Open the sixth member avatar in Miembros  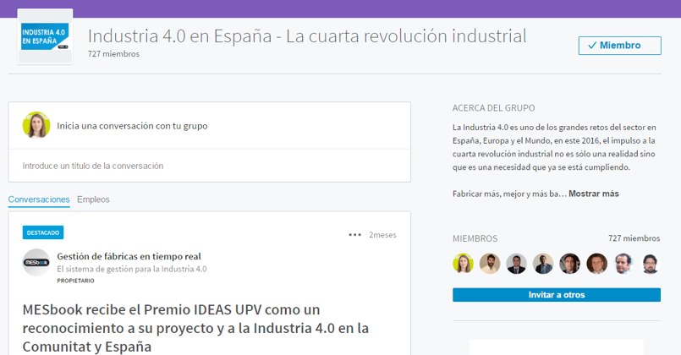coord(596,264)
